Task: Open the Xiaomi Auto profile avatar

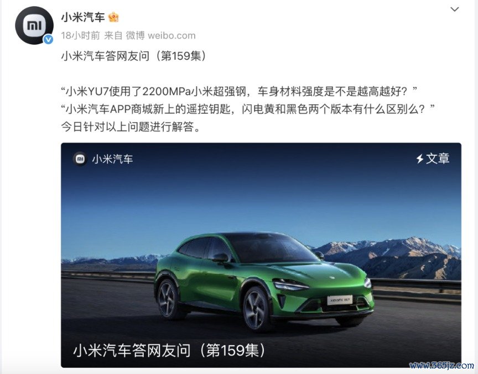Action: click(34, 25)
